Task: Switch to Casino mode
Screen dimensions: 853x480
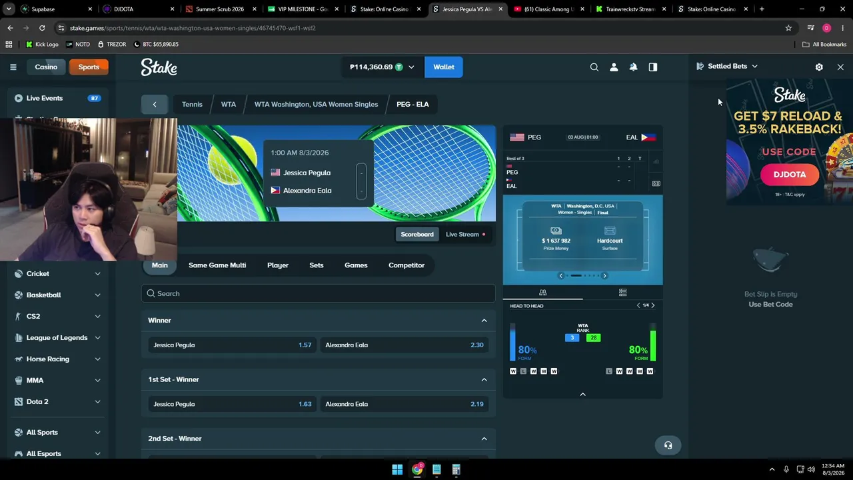Action: coord(46,67)
